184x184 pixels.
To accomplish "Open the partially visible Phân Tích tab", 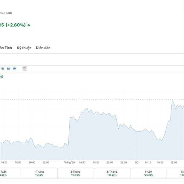I will pyautogui.click(x=6, y=48).
